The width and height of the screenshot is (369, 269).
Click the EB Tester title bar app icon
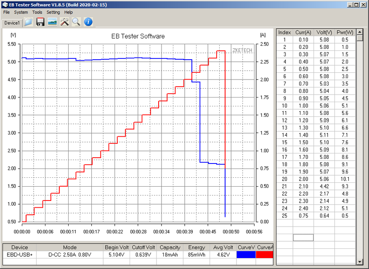click(x=5, y=4)
